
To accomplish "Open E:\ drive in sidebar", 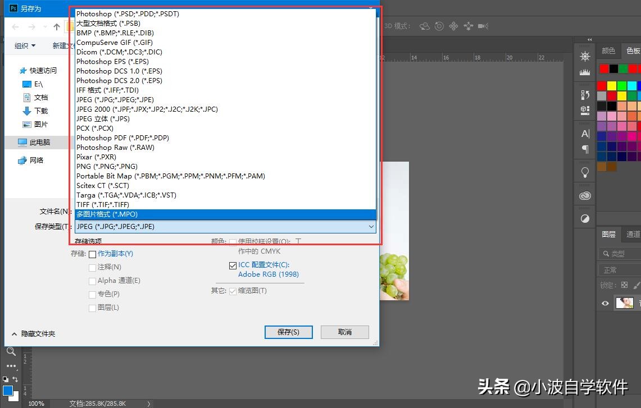I will [32, 84].
